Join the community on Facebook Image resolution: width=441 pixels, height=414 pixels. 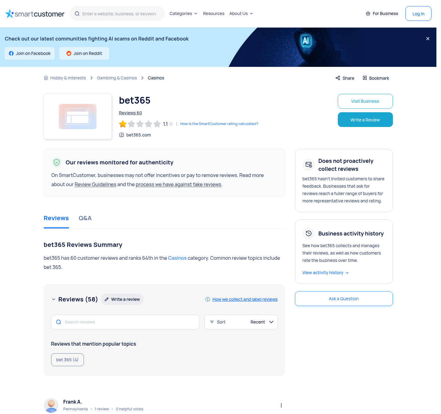(x=30, y=53)
